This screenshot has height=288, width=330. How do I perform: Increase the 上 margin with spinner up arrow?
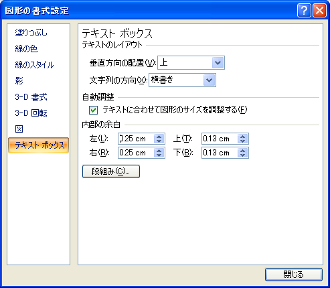(x=242, y=137)
